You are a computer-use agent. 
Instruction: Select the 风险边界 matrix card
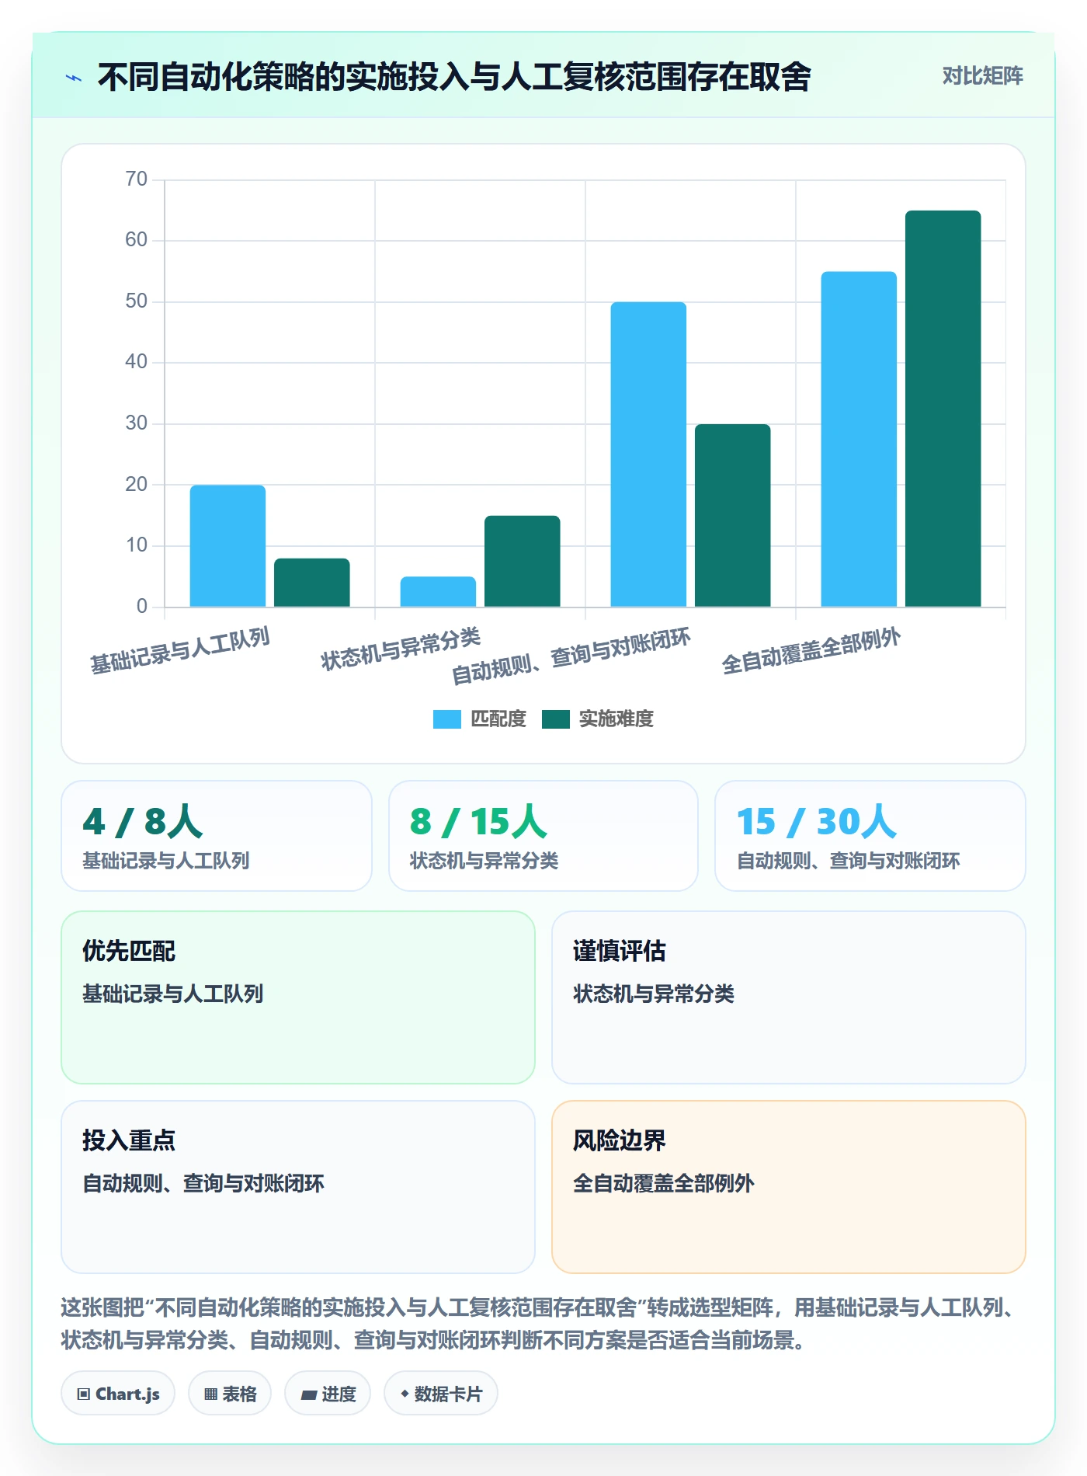(x=789, y=1187)
